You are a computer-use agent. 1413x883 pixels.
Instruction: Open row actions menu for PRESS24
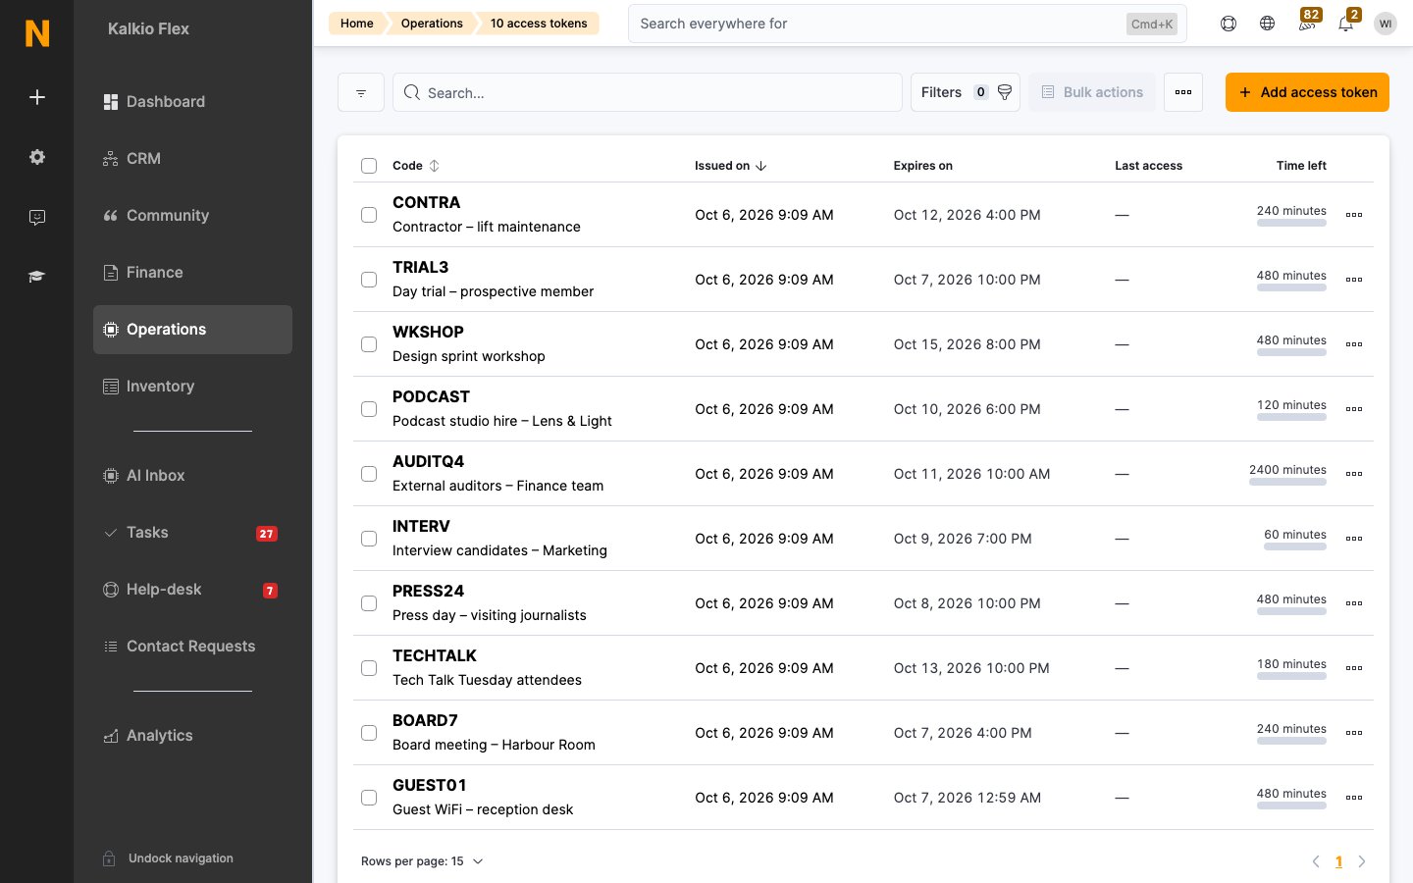(1354, 603)
